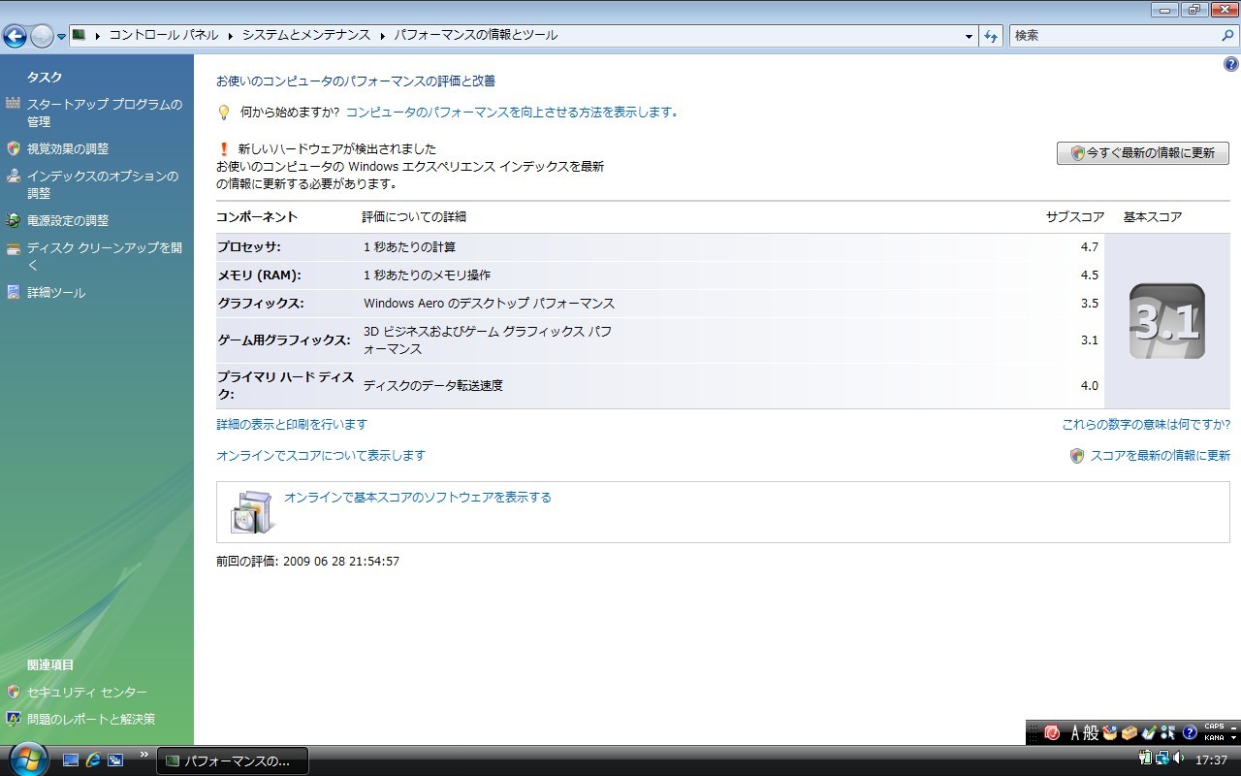Click the ゲーム用グラフィックス: row label
1241x776 pixels.
[284, 340]
